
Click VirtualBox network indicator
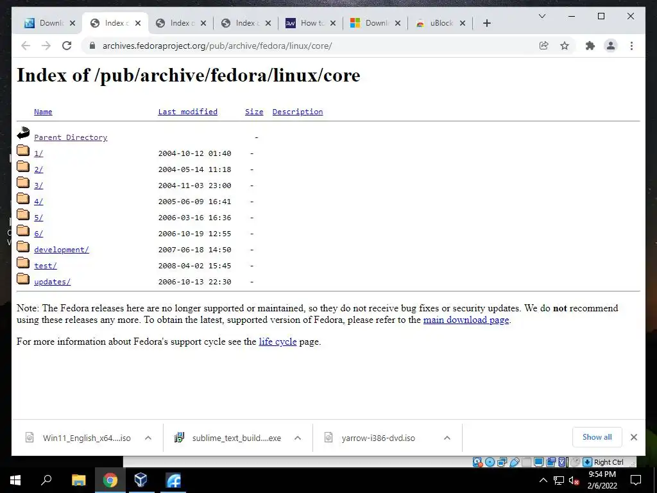(502, 462)
